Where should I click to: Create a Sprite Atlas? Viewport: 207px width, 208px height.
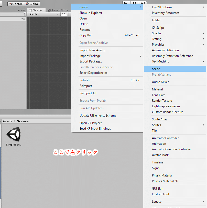pyautogui.click(x=175, y=119)
